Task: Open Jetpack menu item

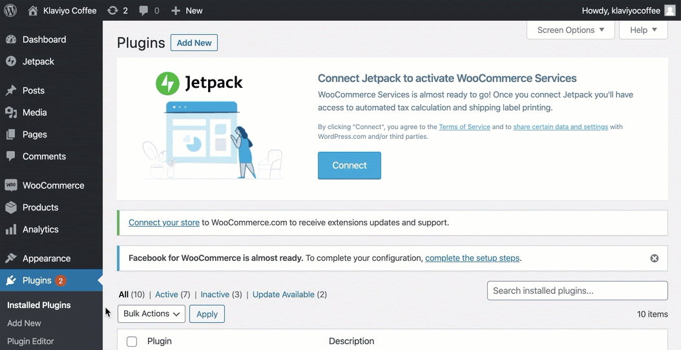Action: pos(38,61)
